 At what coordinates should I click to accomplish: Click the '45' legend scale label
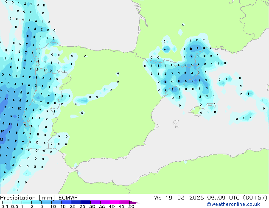[x=121, y=206]
